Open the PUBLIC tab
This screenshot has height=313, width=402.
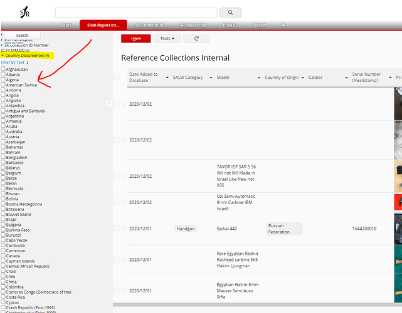(230, 25)
